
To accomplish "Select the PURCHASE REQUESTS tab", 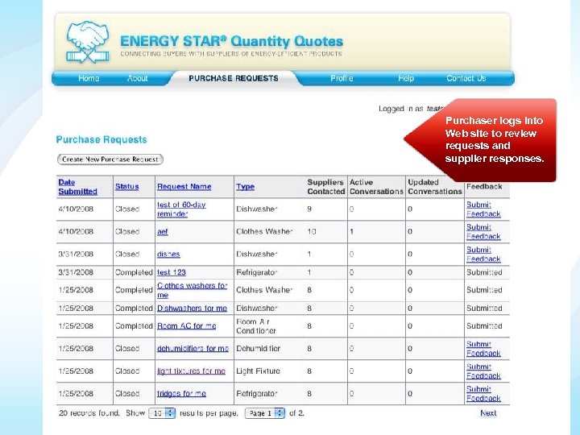I will tap(234, 78).
